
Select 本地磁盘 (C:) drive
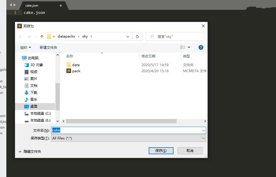[40, 113]
